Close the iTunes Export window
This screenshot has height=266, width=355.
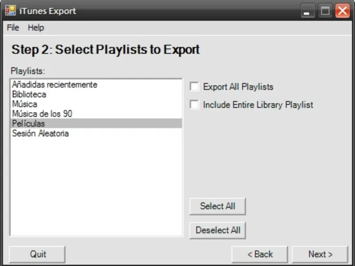pos(343,11)
